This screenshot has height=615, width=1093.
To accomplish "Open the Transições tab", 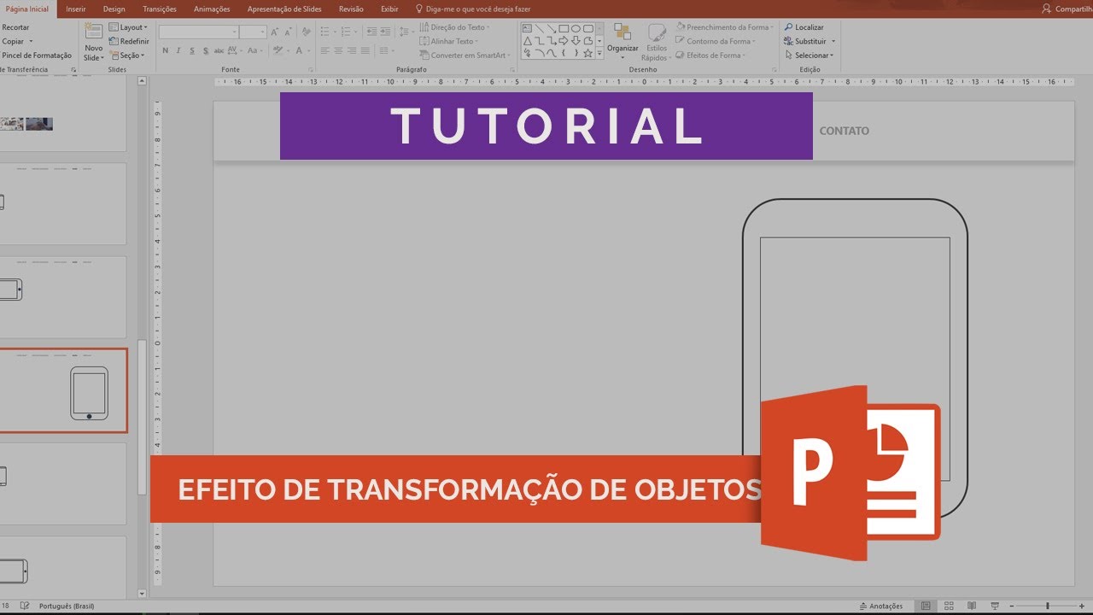I will [x=160, y=9].
